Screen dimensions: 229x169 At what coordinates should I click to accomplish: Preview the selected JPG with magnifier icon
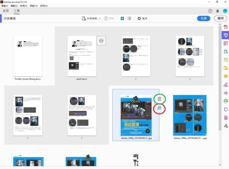(159, 108)
